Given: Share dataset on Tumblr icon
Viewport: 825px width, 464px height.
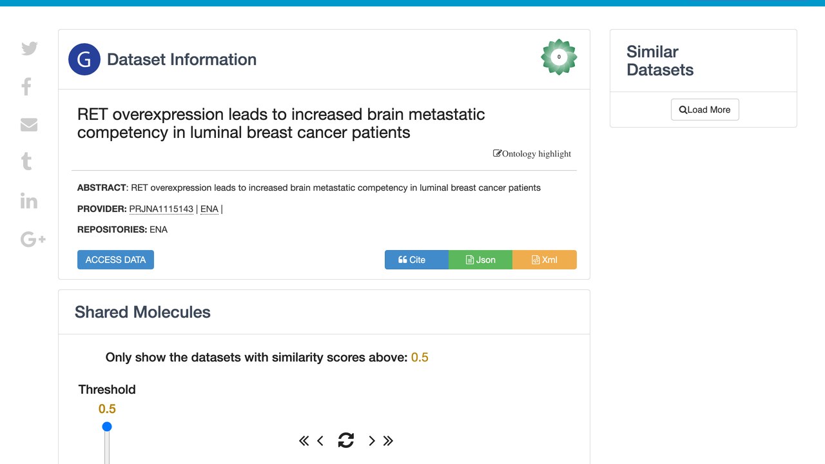Looking at the screenshot, I should click(x=26, y=161).
